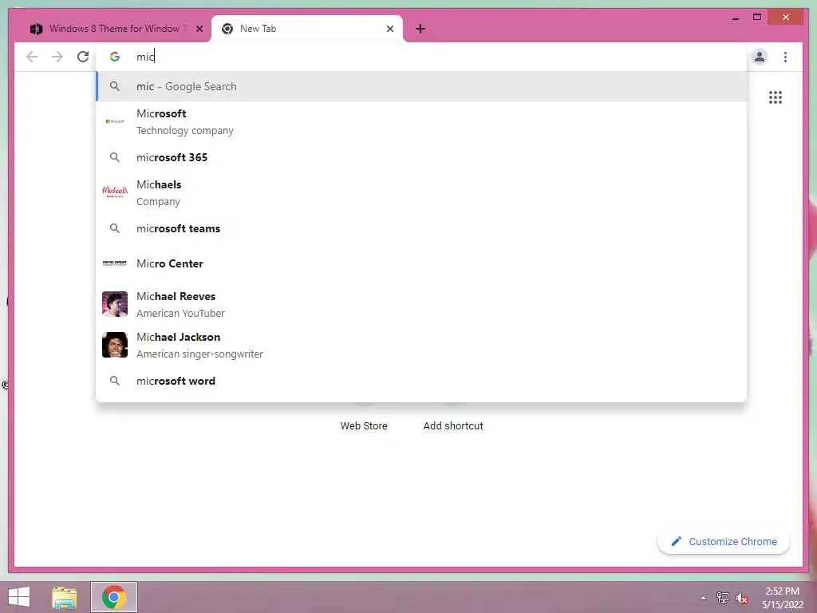Click the Customize Chrome button
The image size is (817, 613).
pyautogui.click(x=724, y=542)
